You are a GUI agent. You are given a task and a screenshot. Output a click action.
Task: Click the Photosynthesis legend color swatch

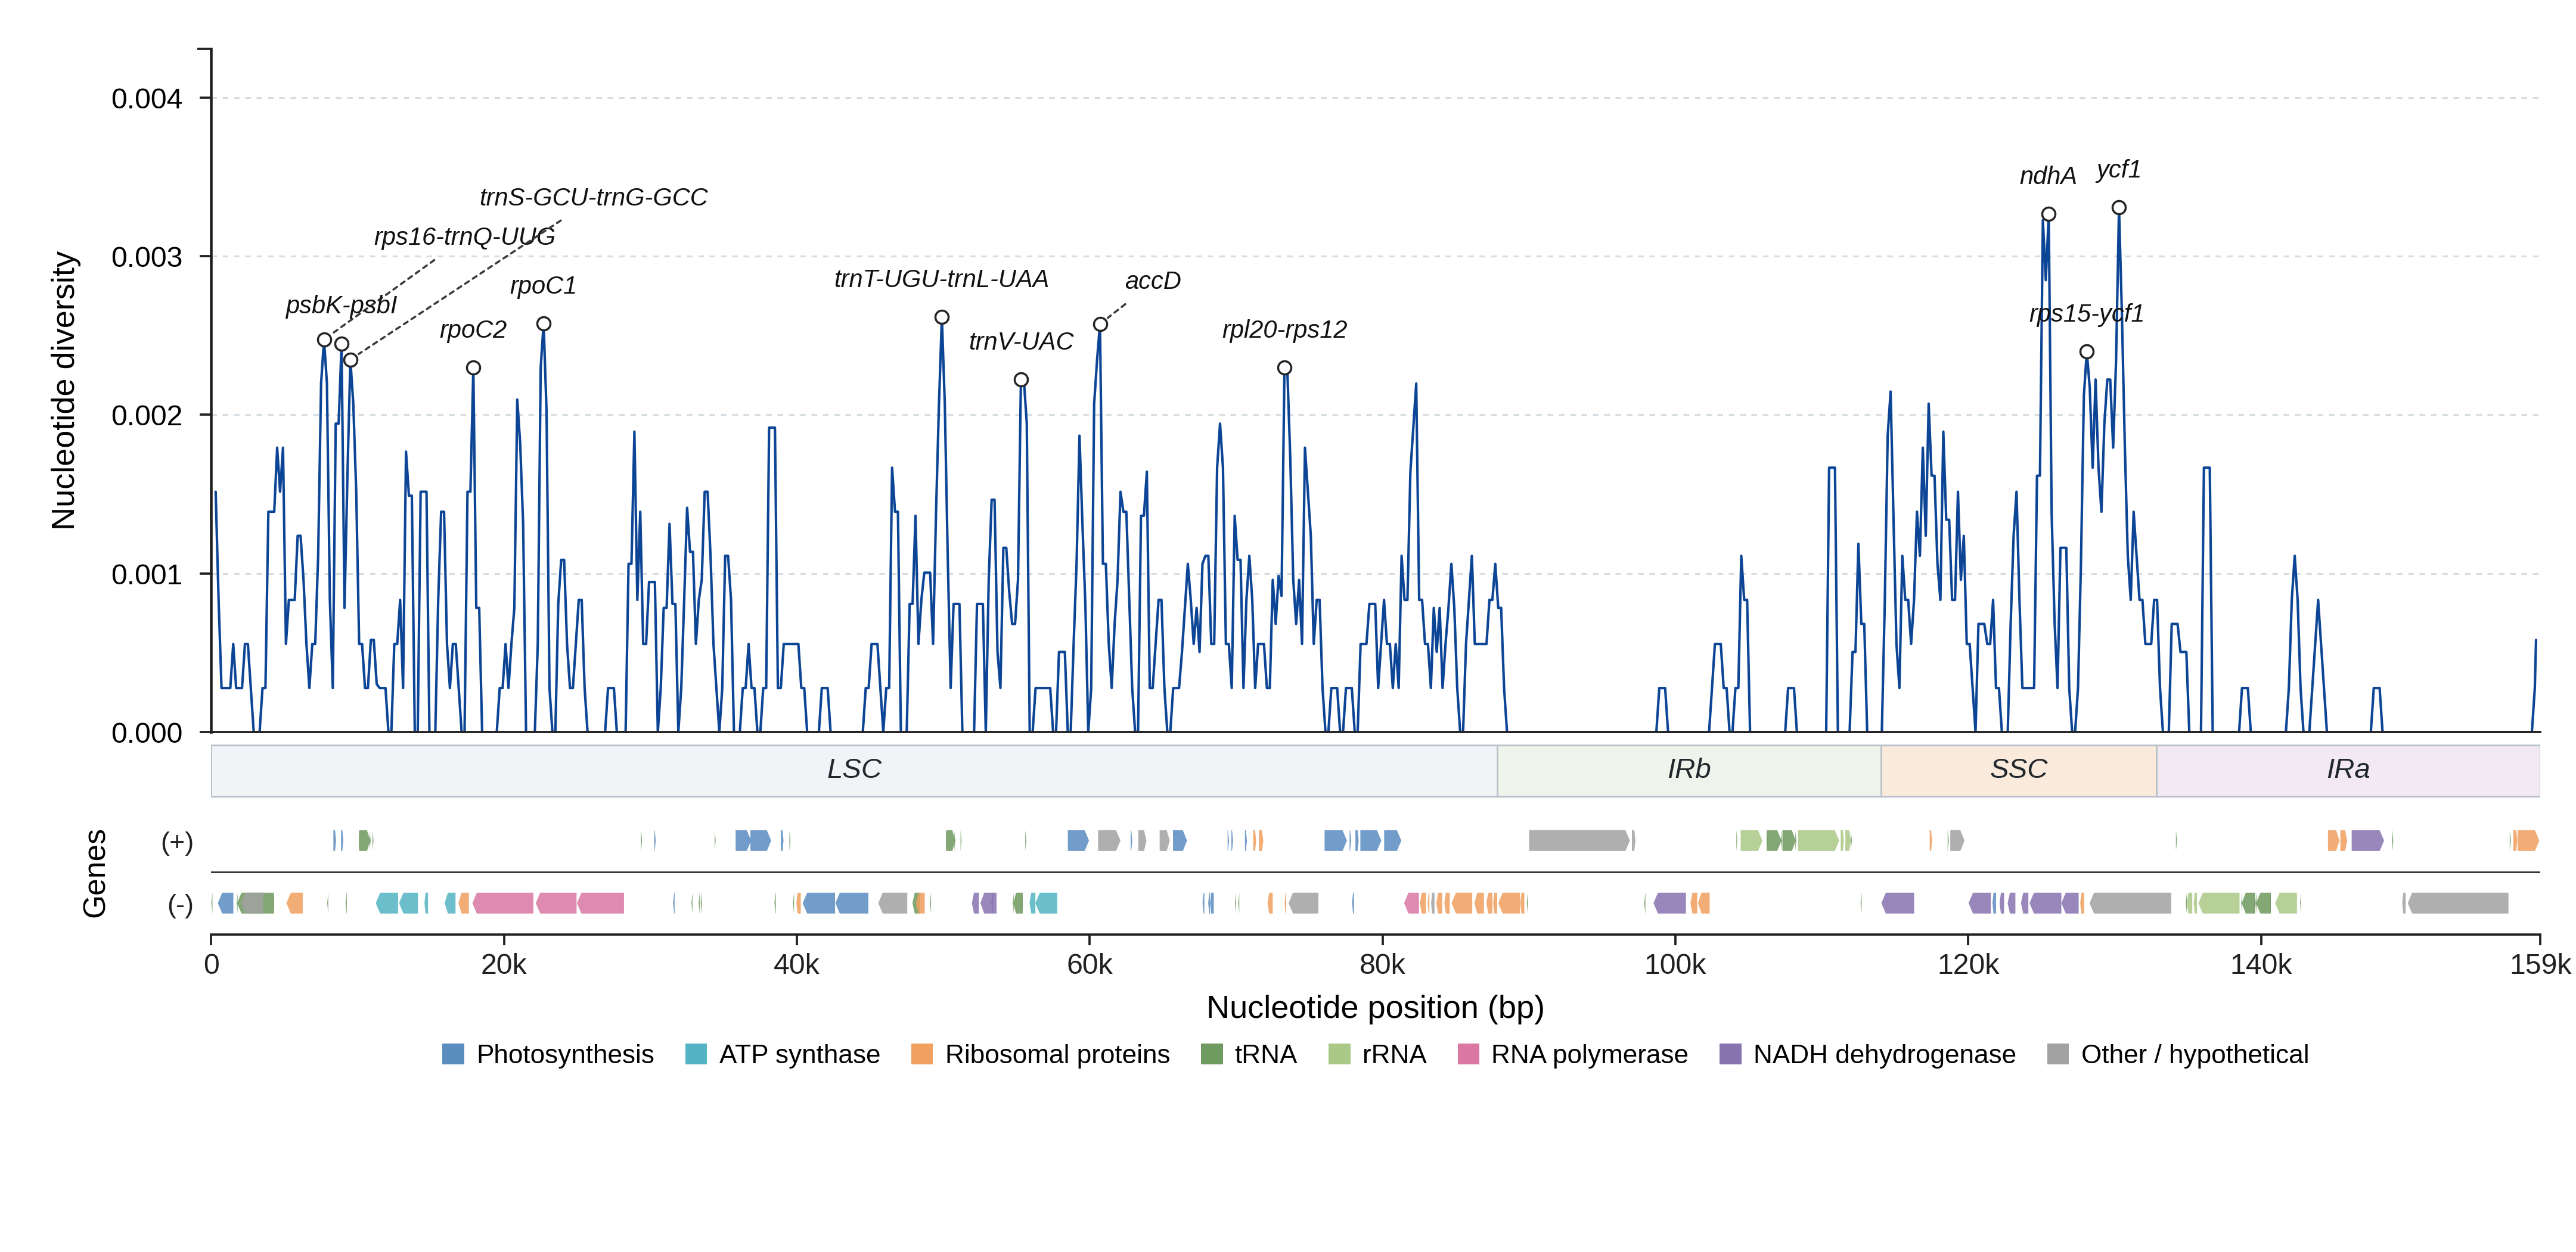point(453,1054)
